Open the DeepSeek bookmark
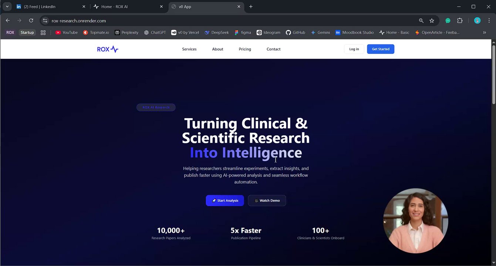 pyautogui.click(x=216, y=33)
